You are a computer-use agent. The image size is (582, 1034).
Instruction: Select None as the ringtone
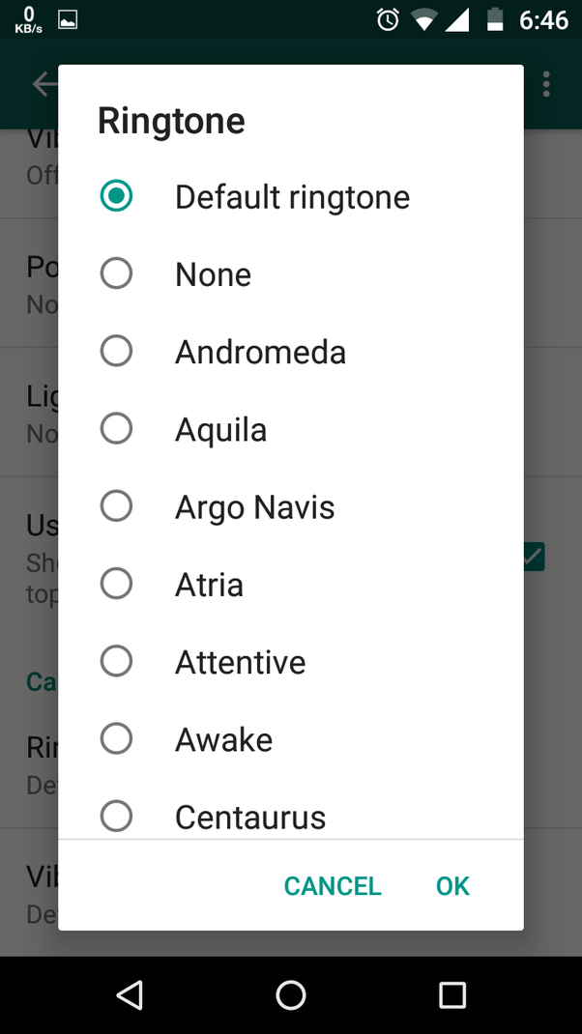click(x=117, y=273)
